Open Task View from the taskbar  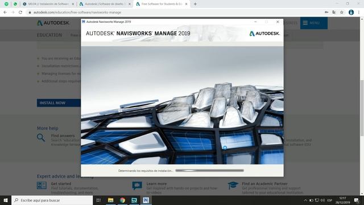(x=98, y=200)
